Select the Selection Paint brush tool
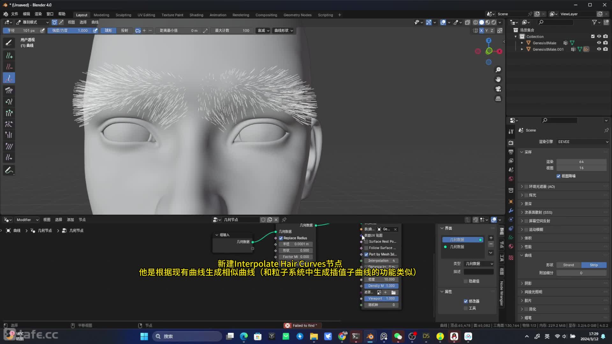 click(9, 43)
